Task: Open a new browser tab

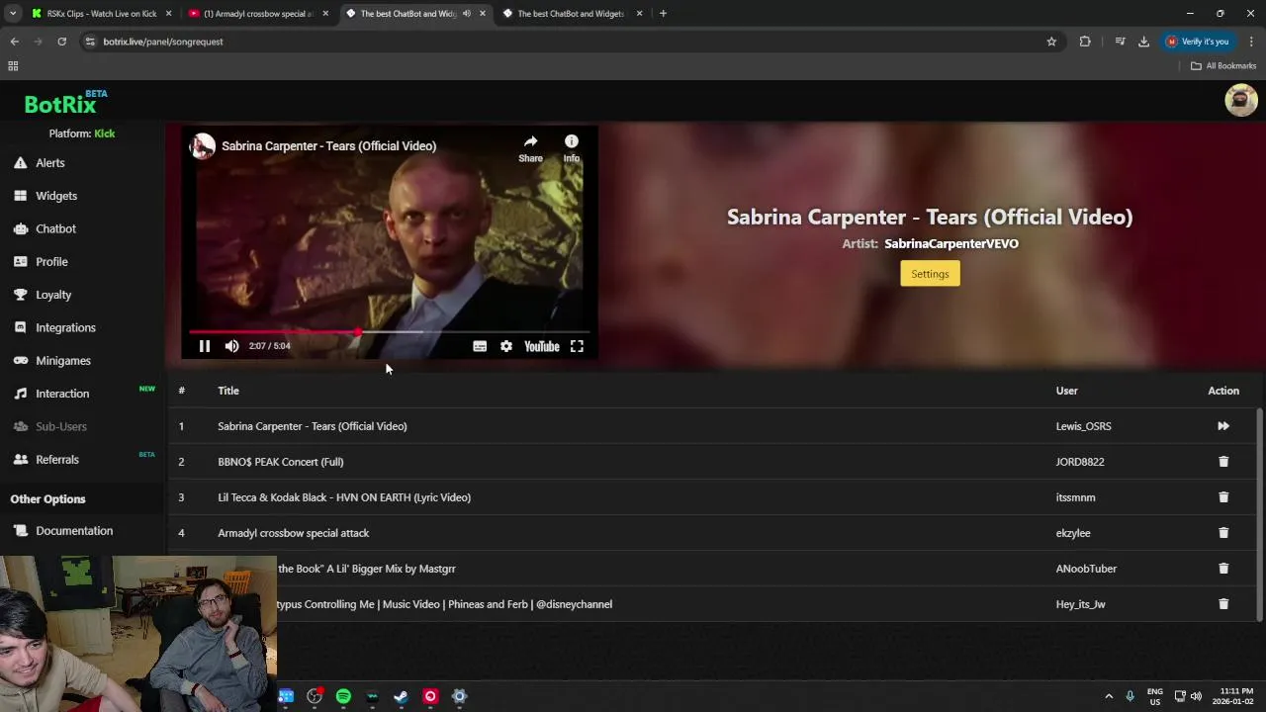Action: click(x=663, y=14)
